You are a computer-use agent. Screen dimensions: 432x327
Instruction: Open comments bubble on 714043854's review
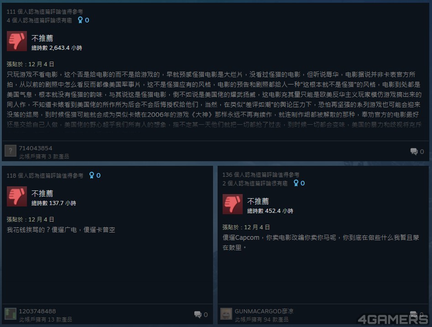(414, 151)
